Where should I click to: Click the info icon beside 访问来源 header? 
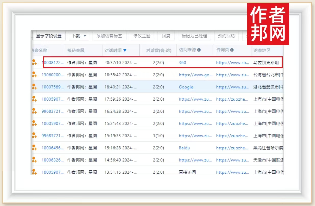(199, 50)
